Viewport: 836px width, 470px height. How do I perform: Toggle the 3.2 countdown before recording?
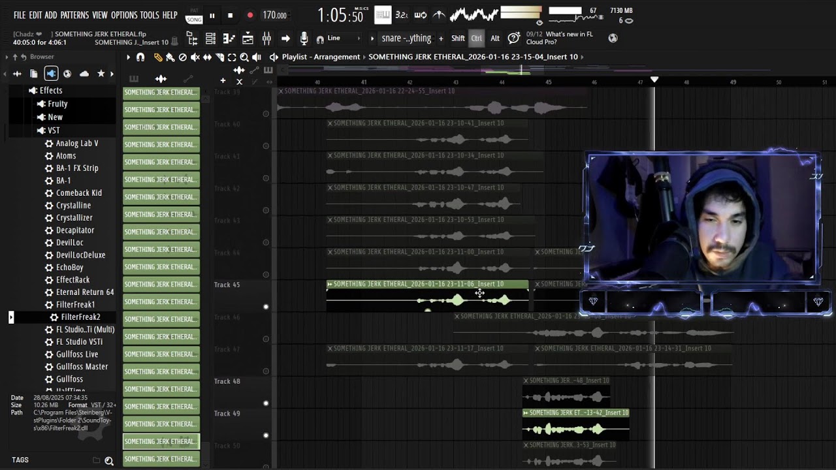(x=402, y=14)
